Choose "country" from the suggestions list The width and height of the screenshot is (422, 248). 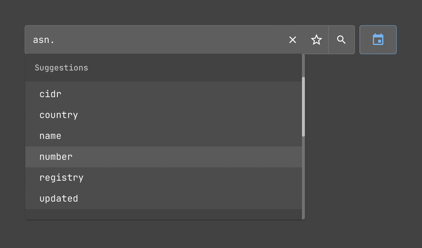coord(59,115)
